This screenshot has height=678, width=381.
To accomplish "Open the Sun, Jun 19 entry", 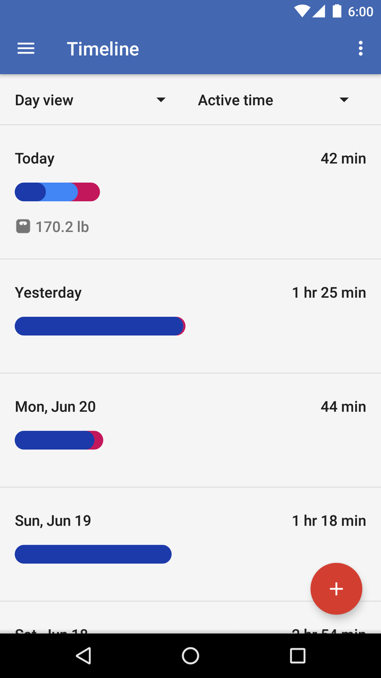I will 190,544.
